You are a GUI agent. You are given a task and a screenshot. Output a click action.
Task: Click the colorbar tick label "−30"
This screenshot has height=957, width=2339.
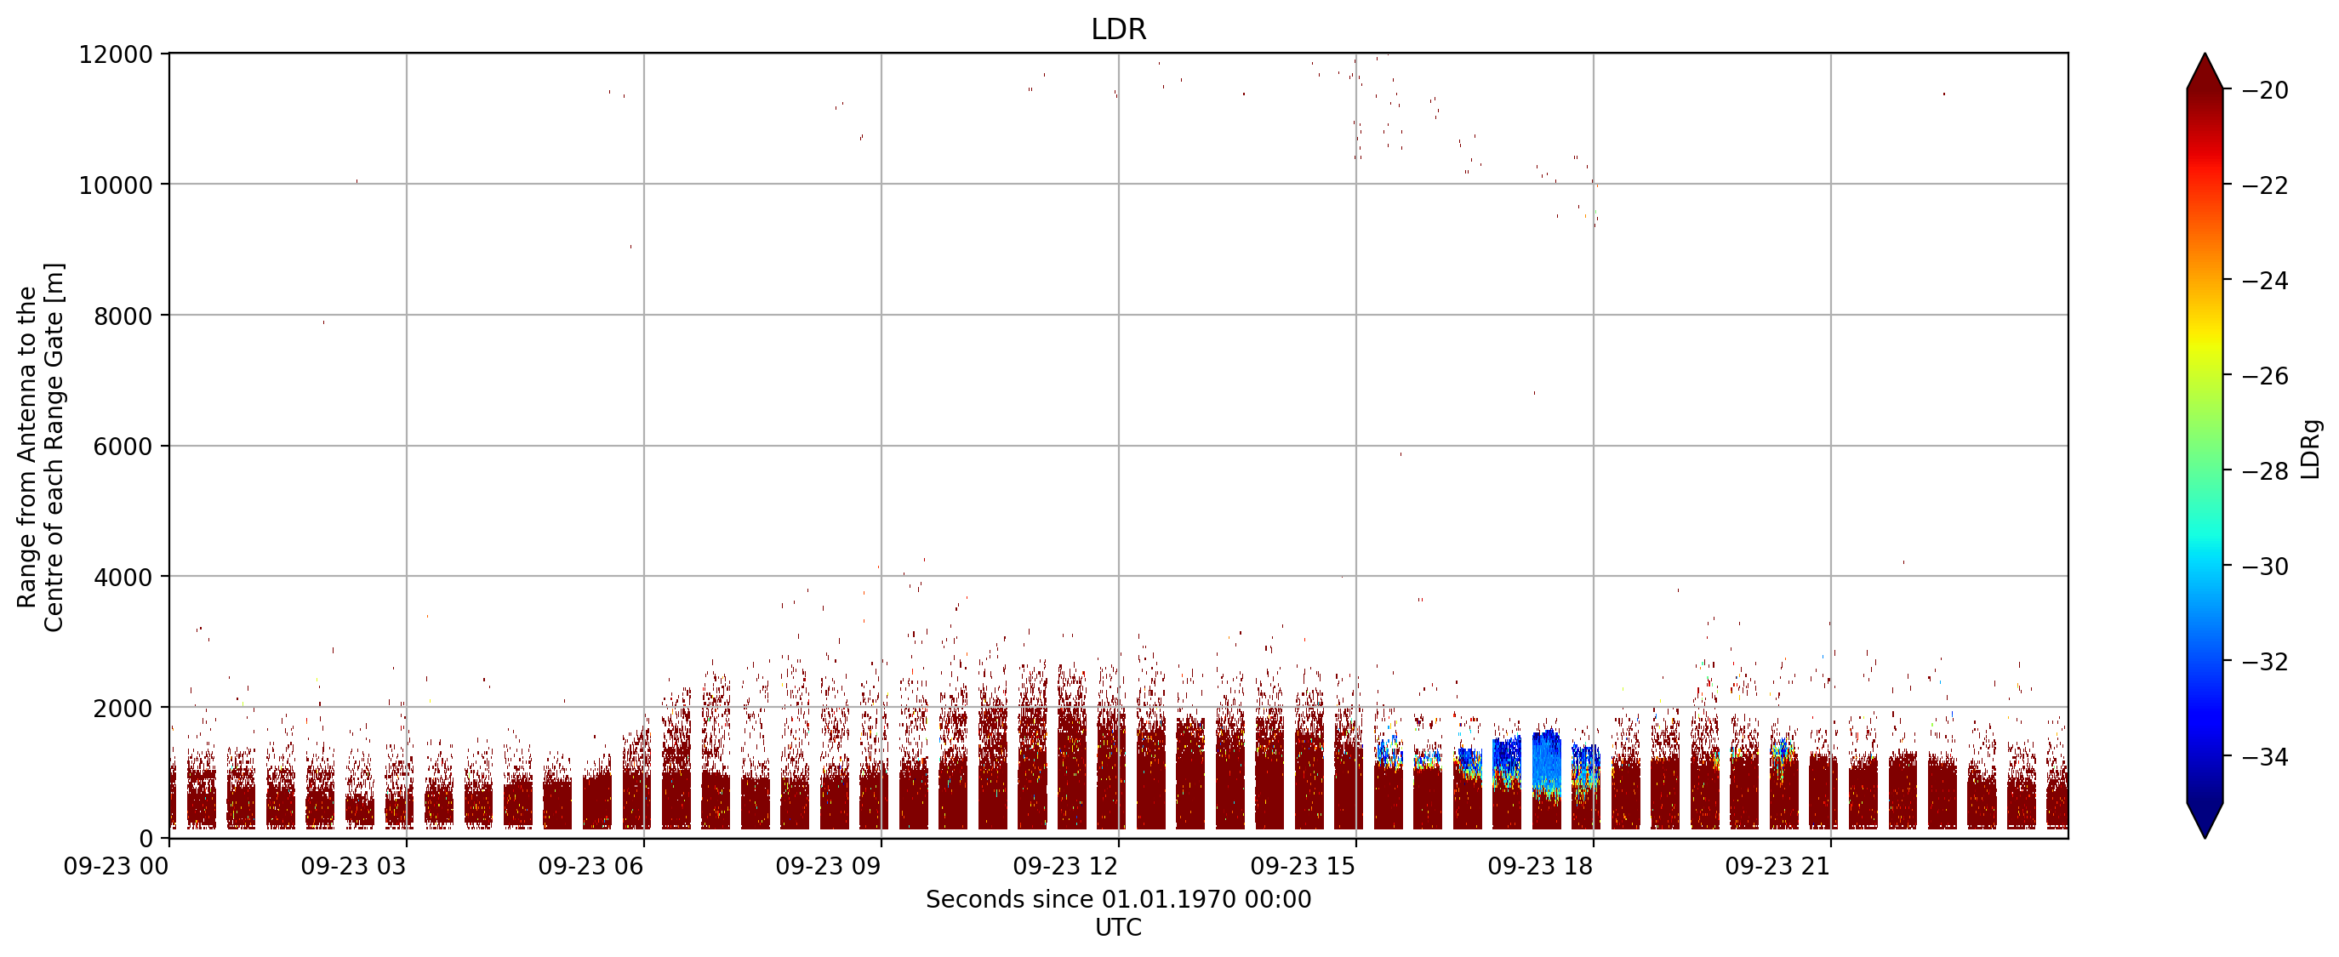coord(2264,567)
